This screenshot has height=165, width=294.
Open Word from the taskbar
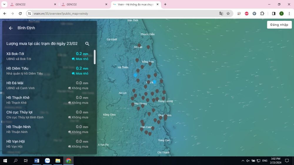coord(37,161)
